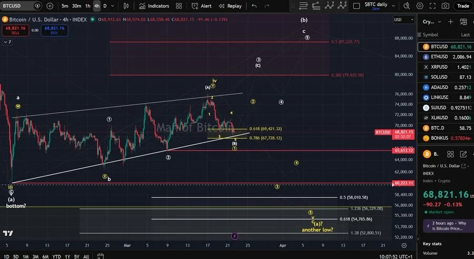Open quick search magnifier icon in top toolbar
The width and height of the screenshot is (474, 259).
407,6
